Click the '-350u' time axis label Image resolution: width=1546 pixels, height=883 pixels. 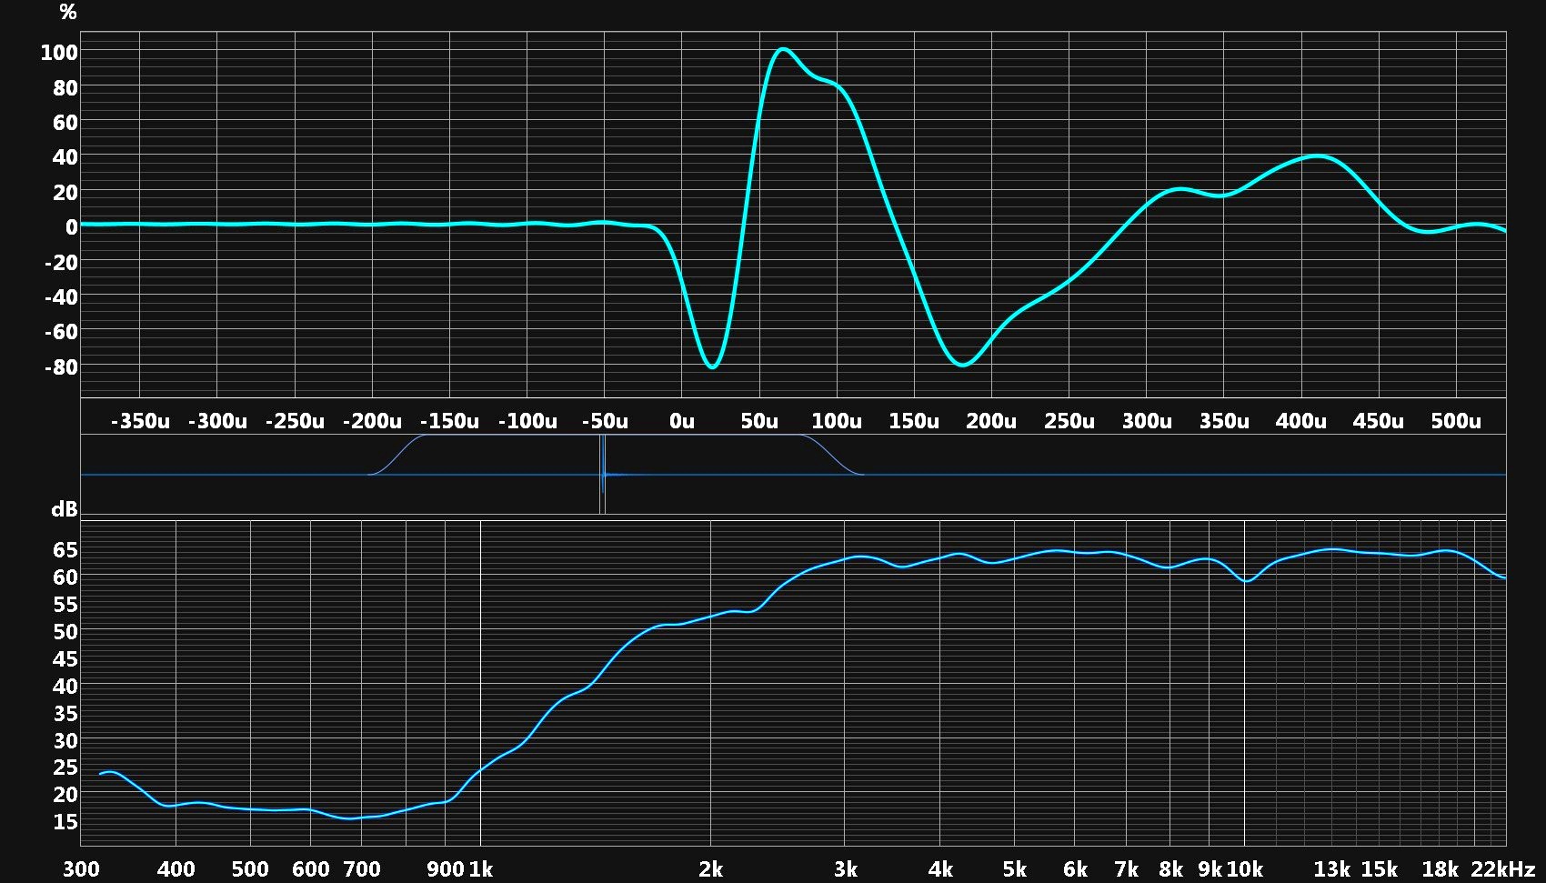[140, 421]
